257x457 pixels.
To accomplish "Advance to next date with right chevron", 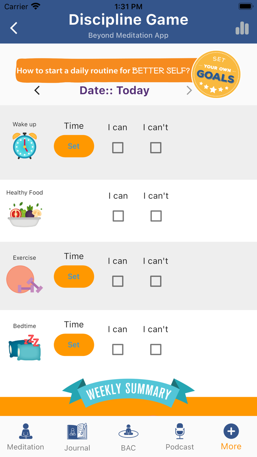I will pyautogui.click(x=189, y=90).
